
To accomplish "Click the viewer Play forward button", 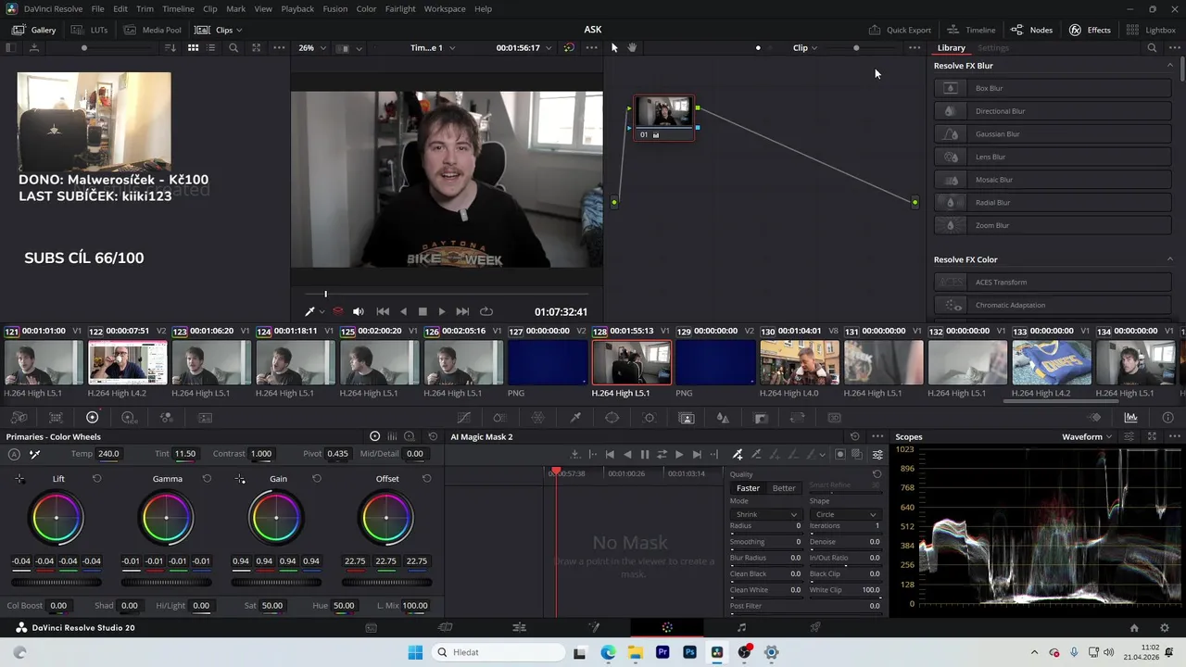I will pyautogui.click(x=442, y=312).
